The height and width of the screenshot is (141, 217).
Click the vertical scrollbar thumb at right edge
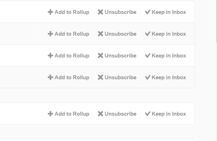pos(217,21)
